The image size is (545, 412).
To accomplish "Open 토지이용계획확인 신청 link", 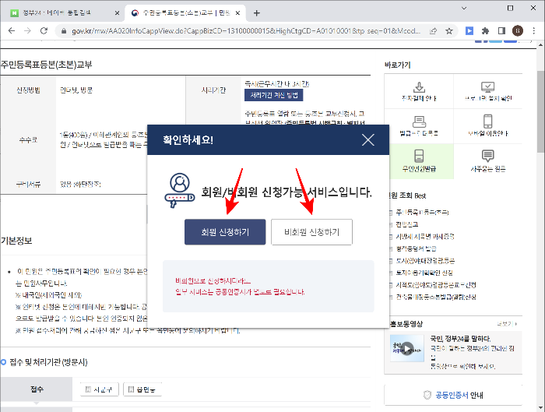I will 424,273.
